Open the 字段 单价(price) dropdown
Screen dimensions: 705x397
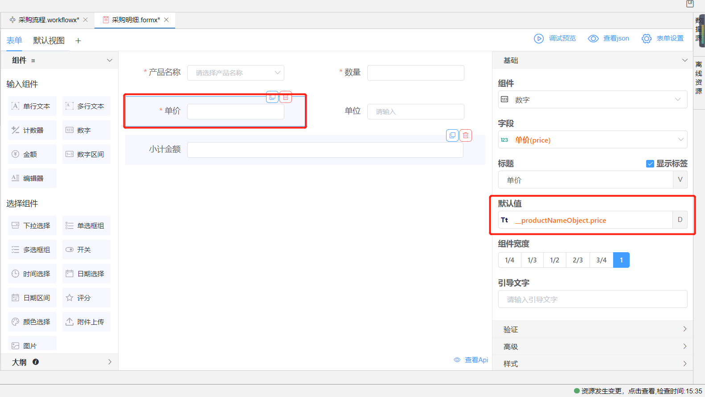[x=592, y=139]
